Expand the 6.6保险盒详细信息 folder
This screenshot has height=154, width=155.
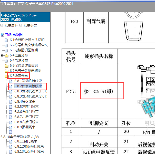2,66
